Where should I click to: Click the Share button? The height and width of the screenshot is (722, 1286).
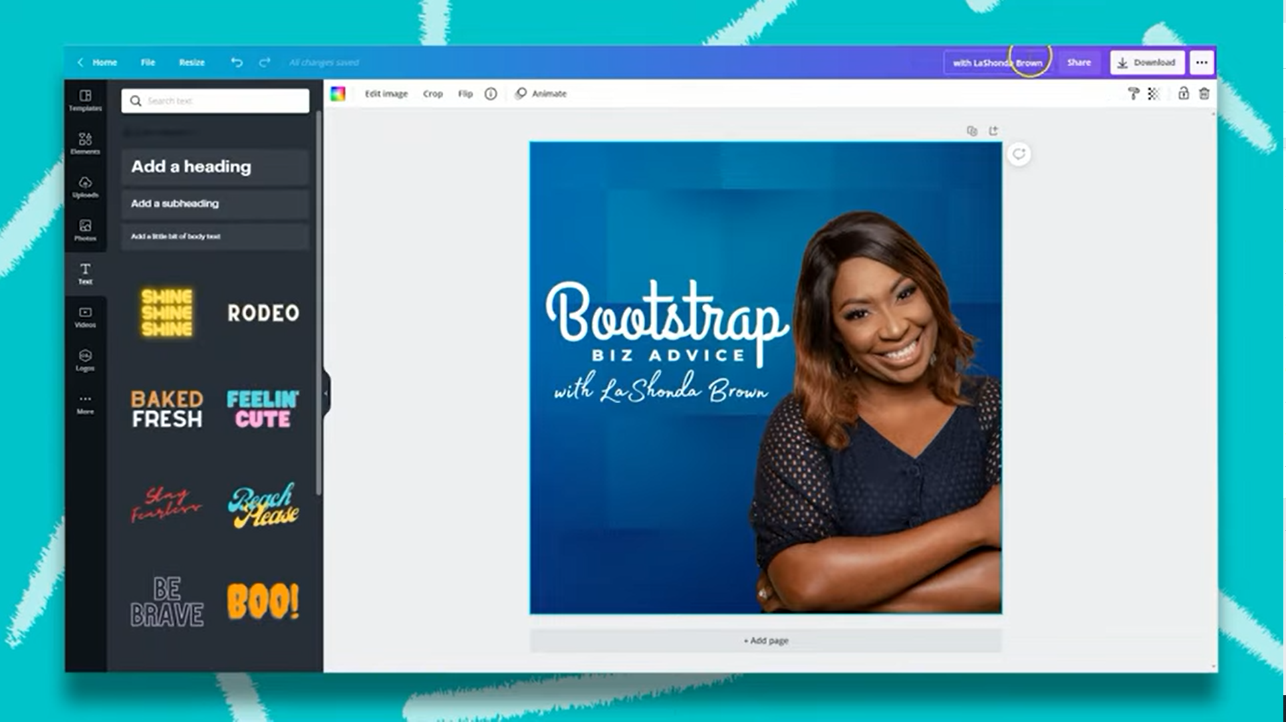point(1079,62)
